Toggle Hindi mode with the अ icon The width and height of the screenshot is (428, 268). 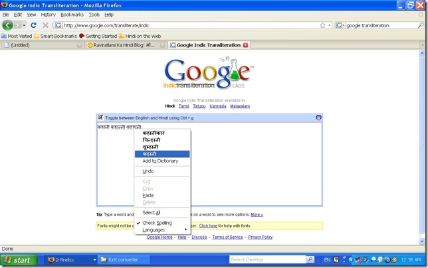(100, 117)
